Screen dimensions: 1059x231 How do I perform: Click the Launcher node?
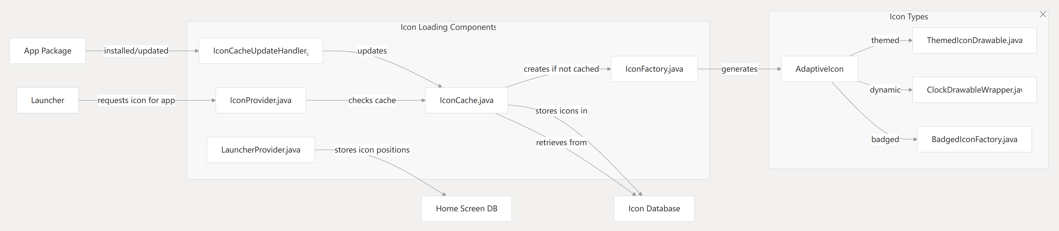click(48, 100)
